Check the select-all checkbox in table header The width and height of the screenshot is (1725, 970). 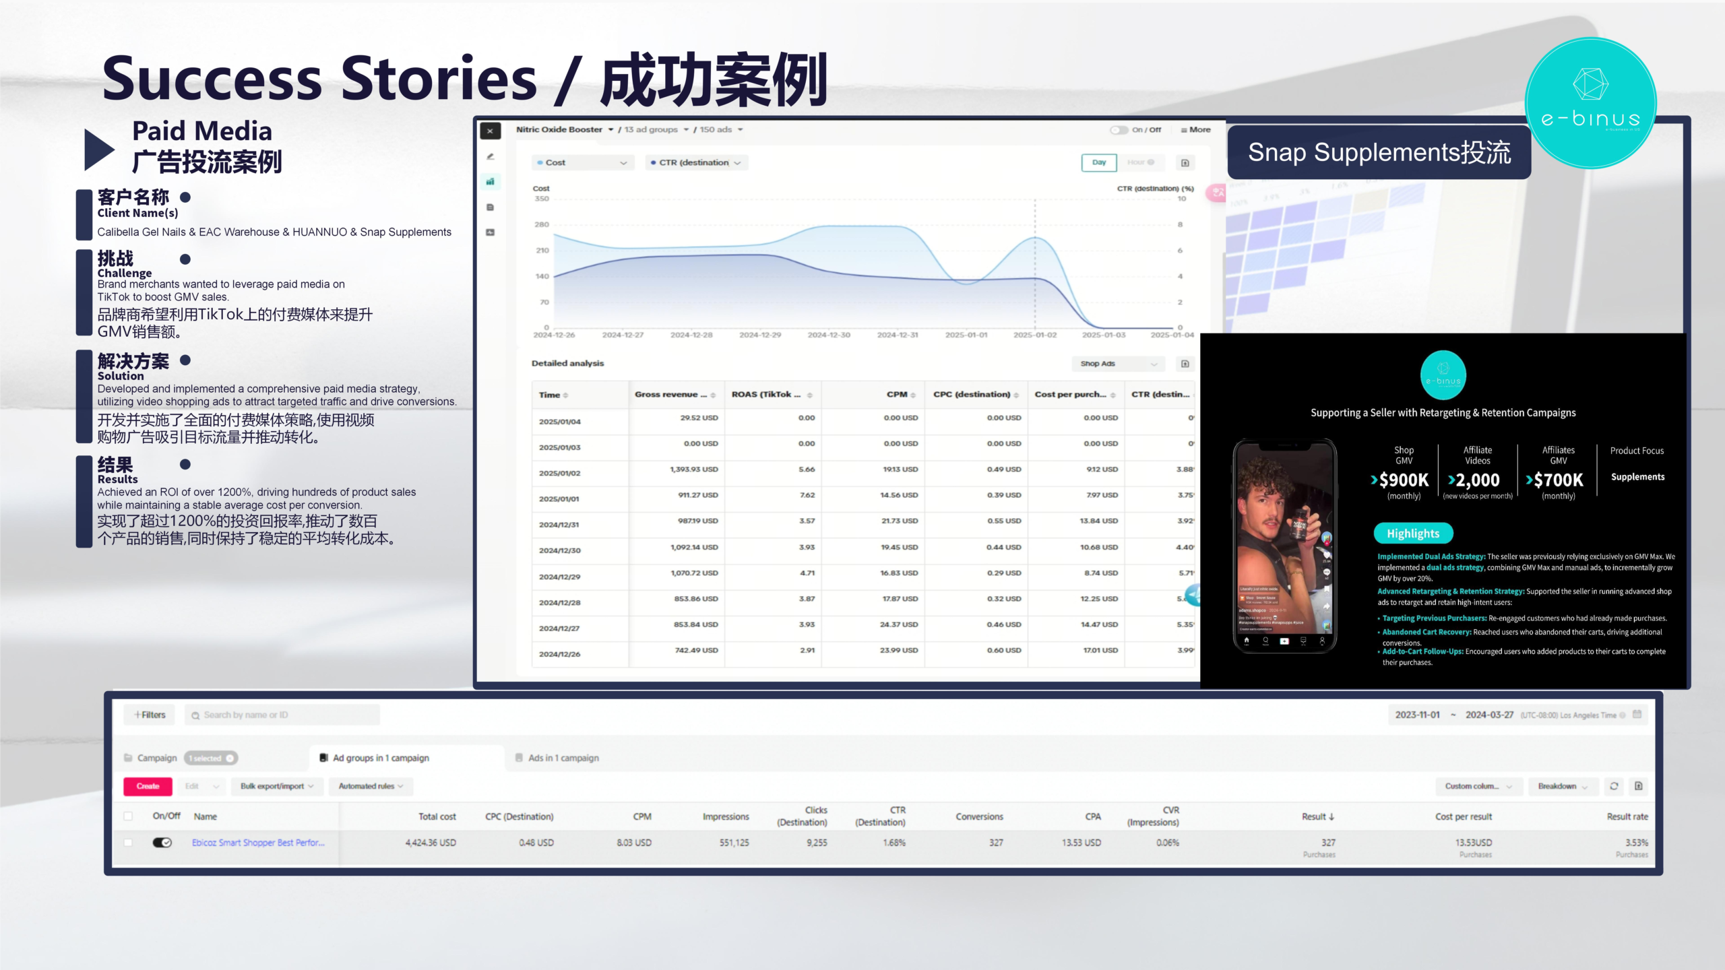point(128,816)
